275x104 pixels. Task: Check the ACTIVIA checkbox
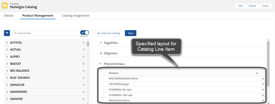(84, 42)
